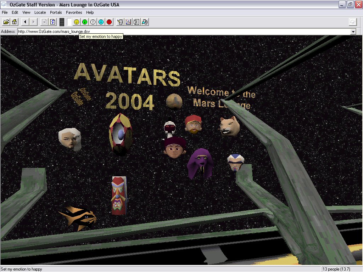The image size is (363, 272).
Task: Click the lion head avatar
Action: coord(229,126)
